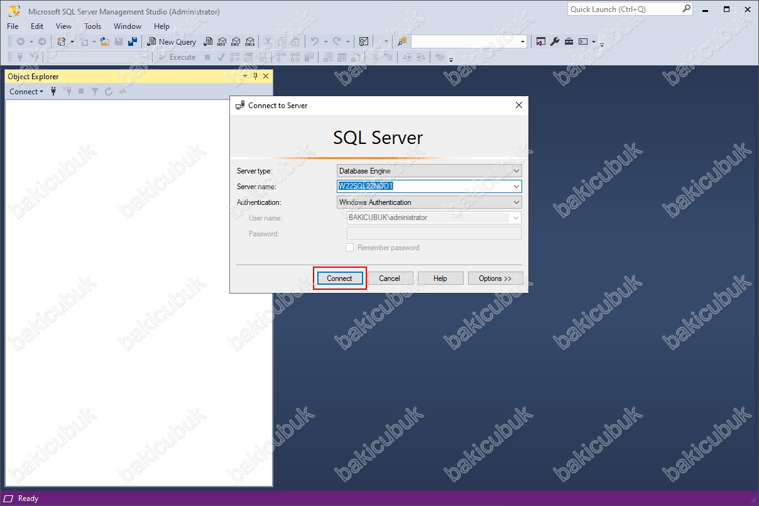Open the View menu
This screenshot has width=759, height=506.
pos(63,26)
